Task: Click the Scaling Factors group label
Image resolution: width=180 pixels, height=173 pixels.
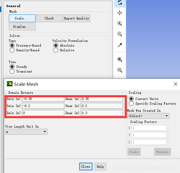Action: [x=143, y=122]
